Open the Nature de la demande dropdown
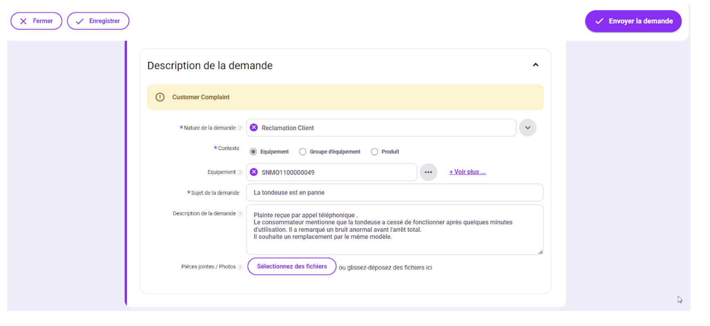Image resolution: width=710 pixels, height=326 pixels. (527, 128)
